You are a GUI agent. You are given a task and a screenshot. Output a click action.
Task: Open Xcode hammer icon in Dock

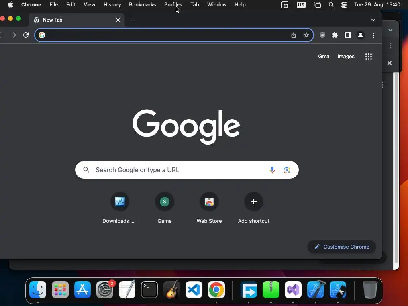316,290
